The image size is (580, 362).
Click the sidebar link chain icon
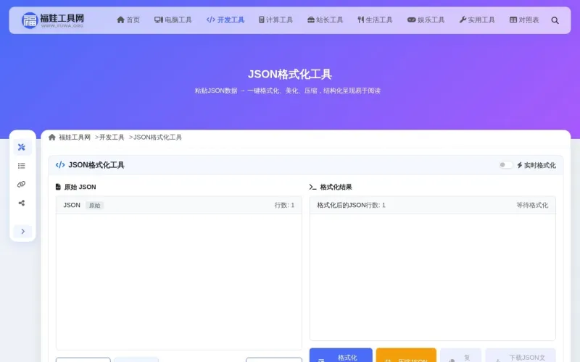pyautogui.click(x=22, y=185)
